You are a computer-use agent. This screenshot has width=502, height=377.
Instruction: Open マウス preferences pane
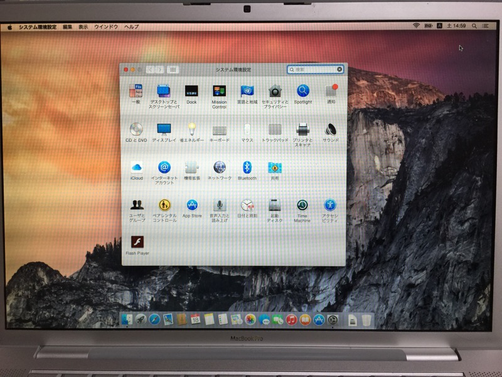pyautogui.click(x=247, y=133)
